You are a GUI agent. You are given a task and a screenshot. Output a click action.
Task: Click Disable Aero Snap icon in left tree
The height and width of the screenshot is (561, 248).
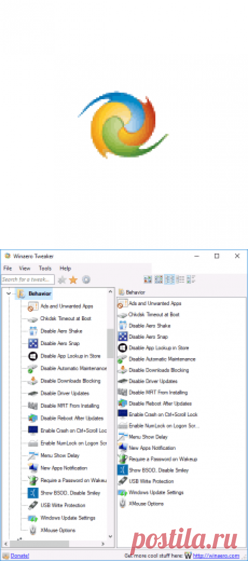33,344
